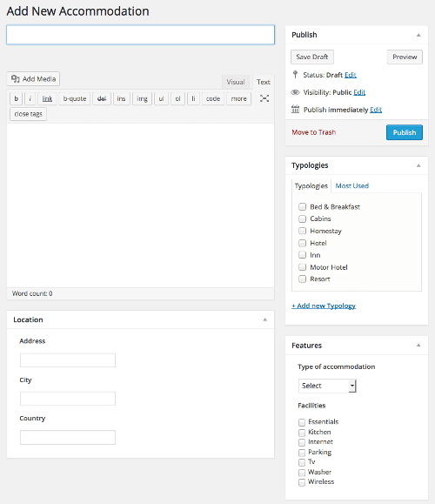Screen dimensions: 435x504
Task: Check the Bed & Breakfast typology
Action: [x=302, y=206]
